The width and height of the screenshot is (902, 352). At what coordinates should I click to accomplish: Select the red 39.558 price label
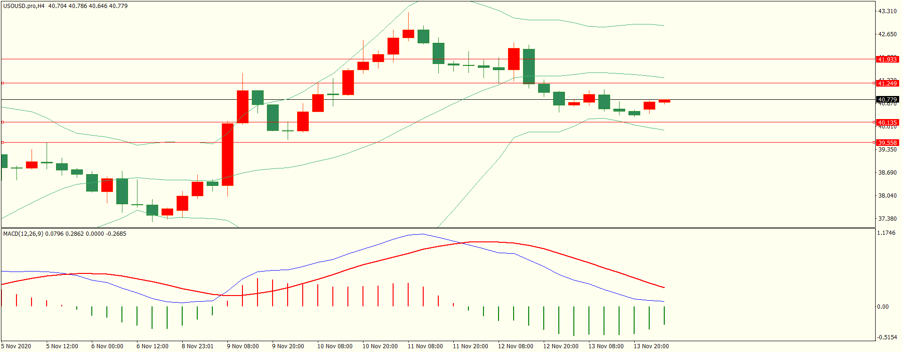click(887, 143)
